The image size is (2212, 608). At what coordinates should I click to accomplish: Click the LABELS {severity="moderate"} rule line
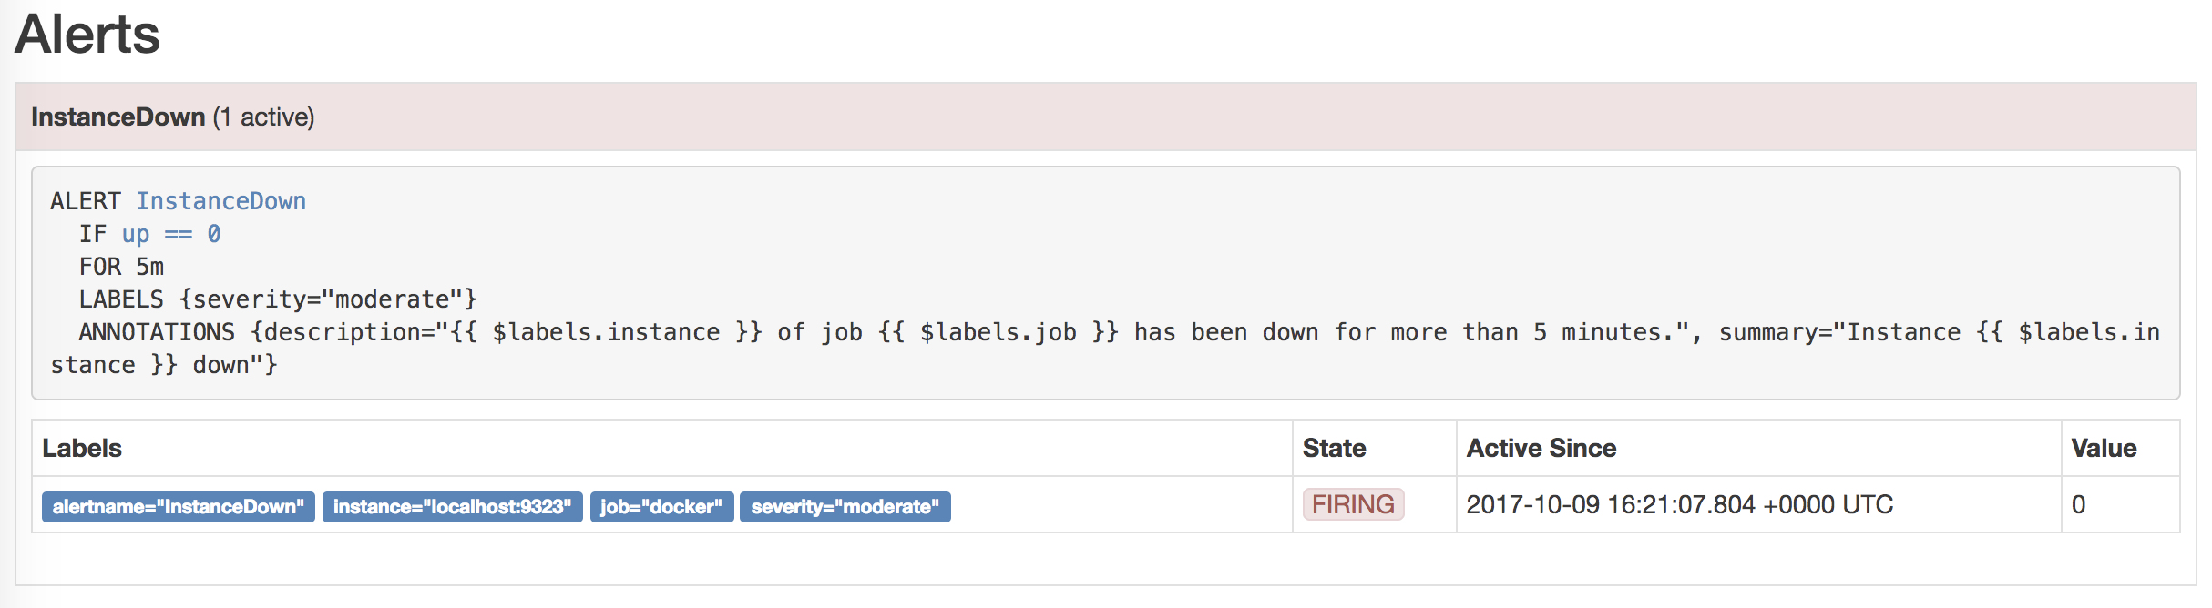point(278,299)
